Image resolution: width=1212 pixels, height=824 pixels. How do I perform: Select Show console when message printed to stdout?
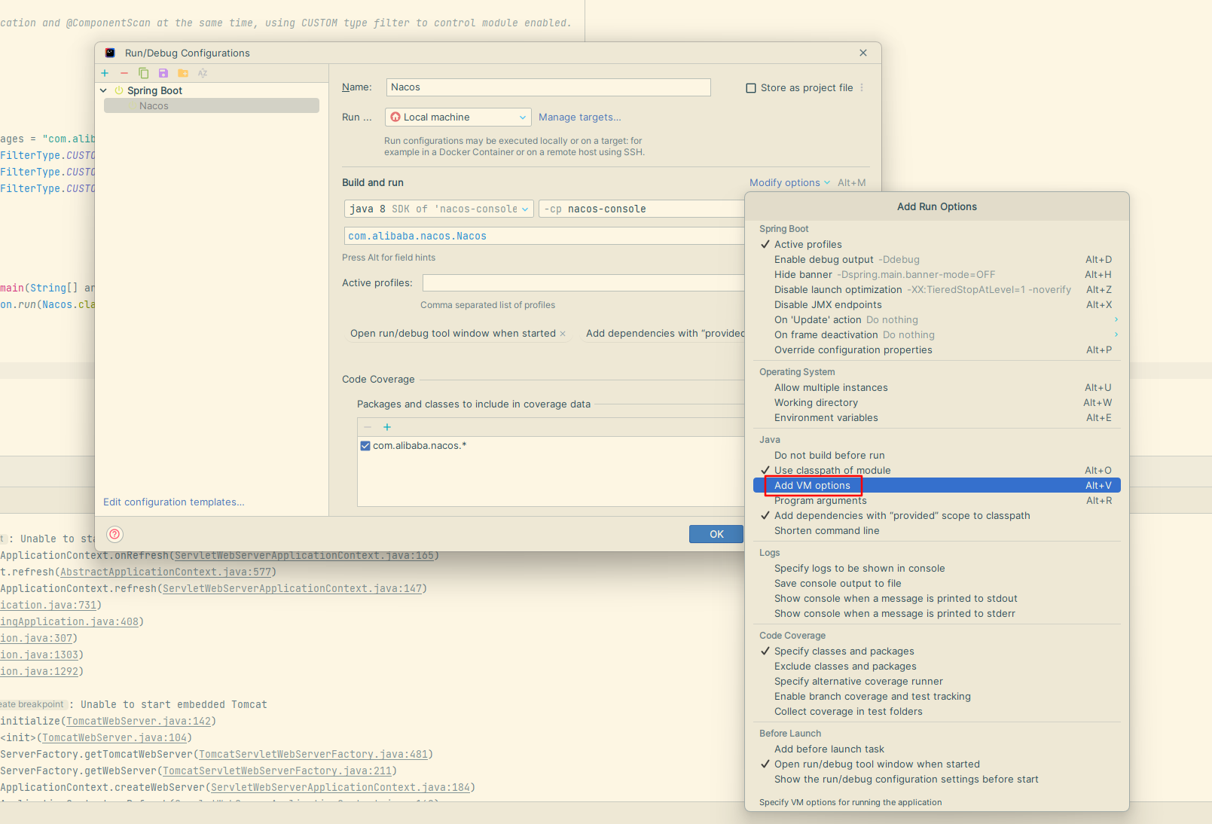click(937, 598)
